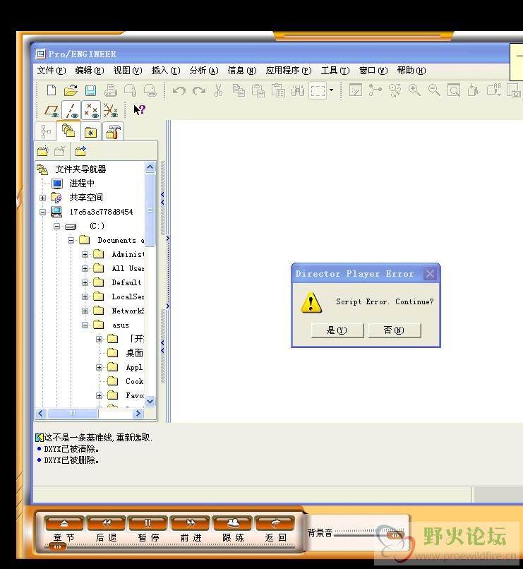This screenshot has width=523, height=569.
Task: Click the Save diskette icon
Action: pos(90,90)
